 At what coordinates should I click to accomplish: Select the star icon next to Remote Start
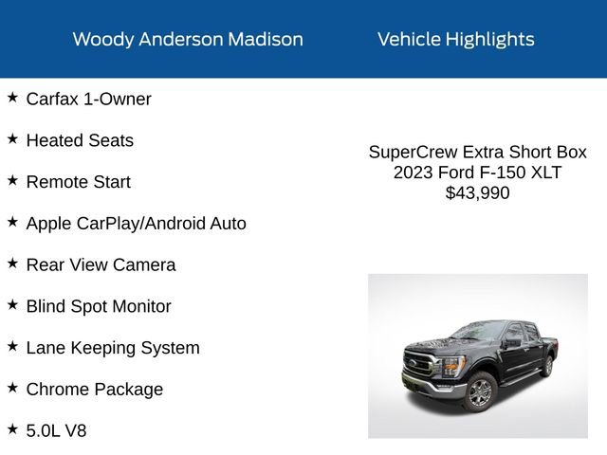(x=12, y=180)
